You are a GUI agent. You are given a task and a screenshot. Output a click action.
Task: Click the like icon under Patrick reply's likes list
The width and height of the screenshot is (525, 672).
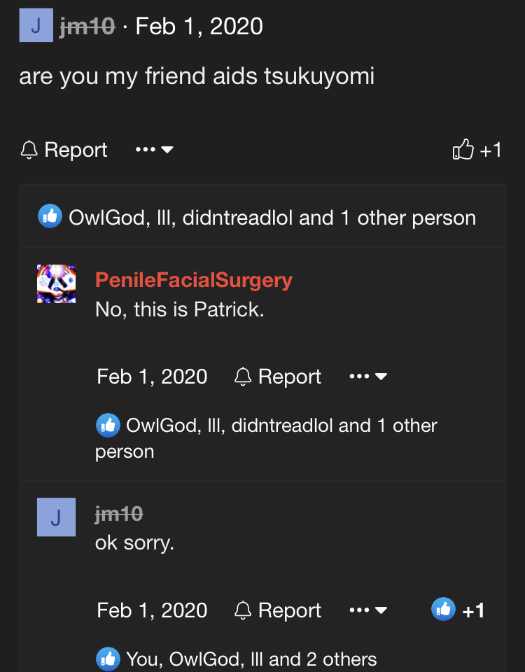click(x=107, y=425)
